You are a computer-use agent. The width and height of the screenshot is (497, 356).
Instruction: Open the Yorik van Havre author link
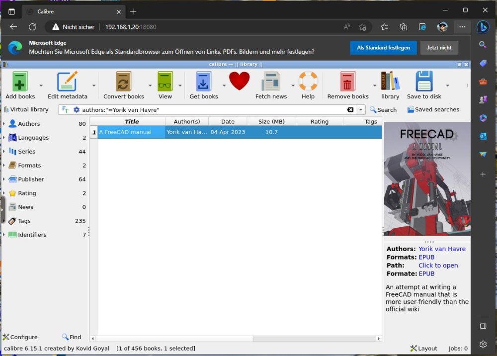[442, 249]
